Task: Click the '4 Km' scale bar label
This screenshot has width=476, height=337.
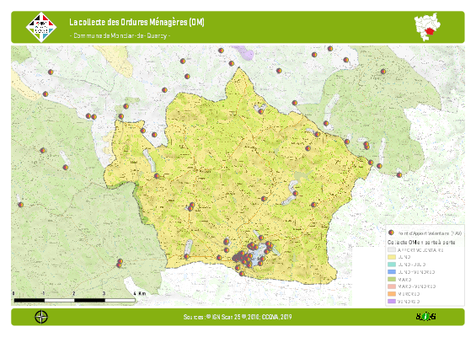Action: click(140, 293)
